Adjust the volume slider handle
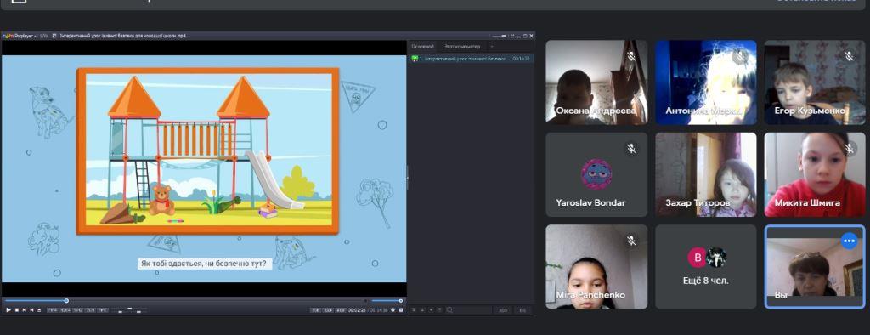The height and width of the screenshot is (335, 870). tap(401, 301)
